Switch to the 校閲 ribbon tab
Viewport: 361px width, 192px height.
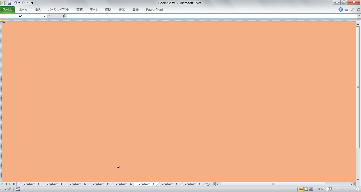click(108, 10)
